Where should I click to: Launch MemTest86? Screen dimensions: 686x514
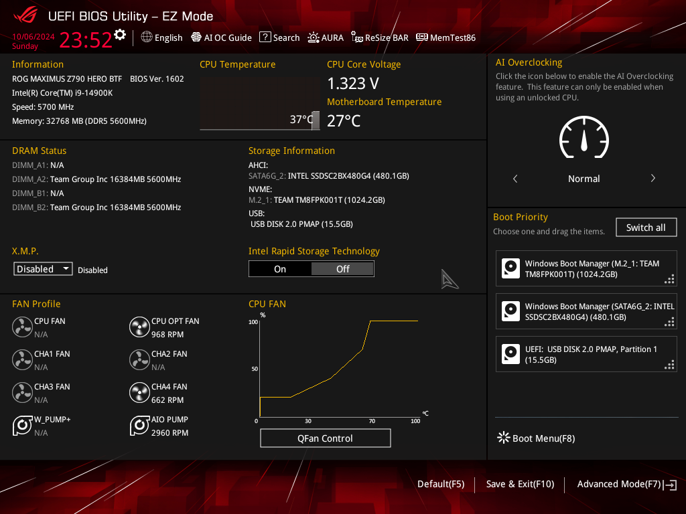pos(445,37)
